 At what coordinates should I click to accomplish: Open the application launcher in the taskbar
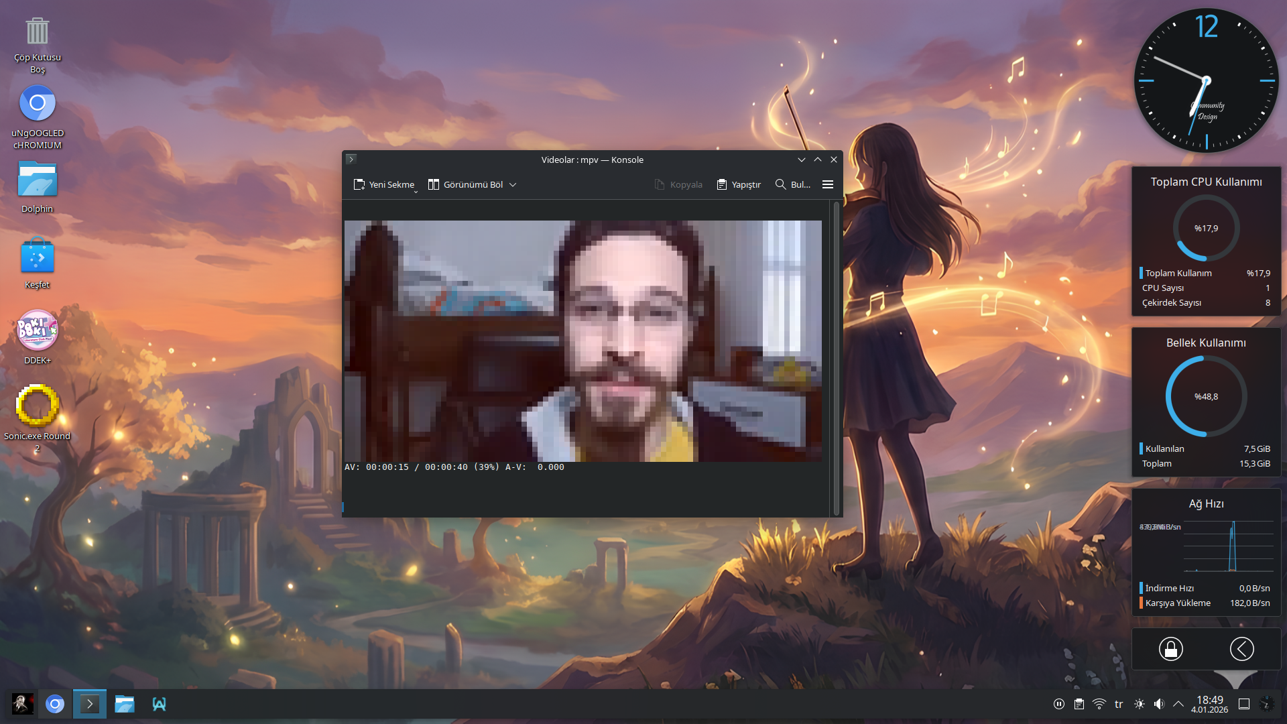click(x=22, y=704)
